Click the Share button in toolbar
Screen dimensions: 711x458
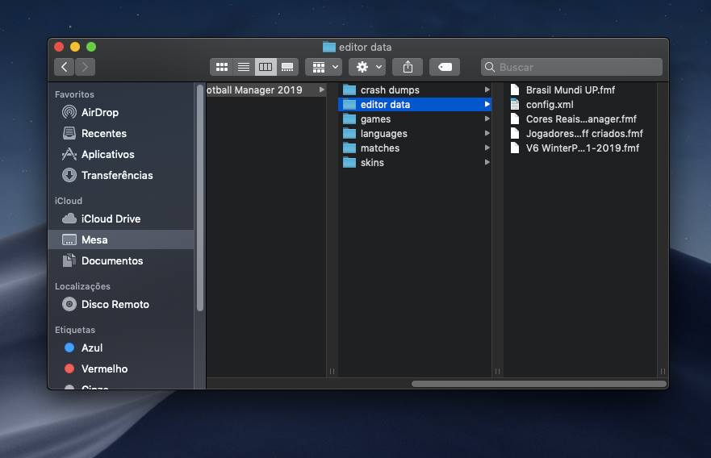pyautogui.click(x=408, y=67)
